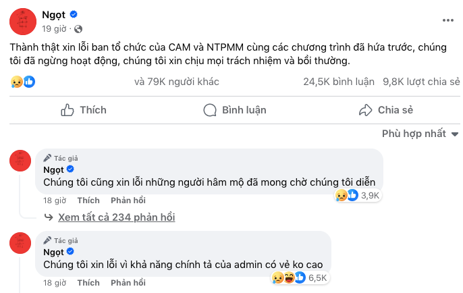Open the 6,5K reactions on the second comment
This screenshot has height=293, width=463.
coord(300,278)
